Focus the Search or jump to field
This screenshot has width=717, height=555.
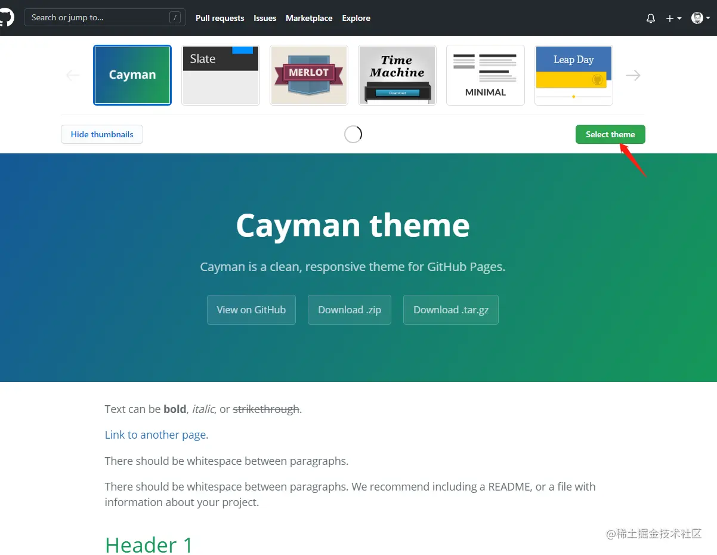[x=105, y=17]
